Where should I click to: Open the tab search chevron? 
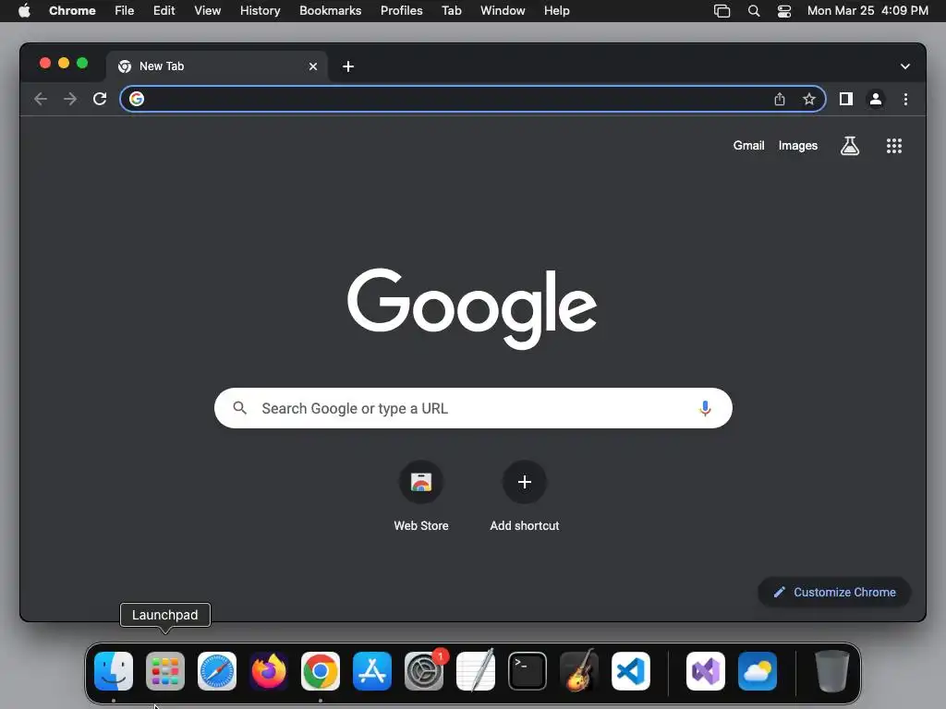(905, 66)
